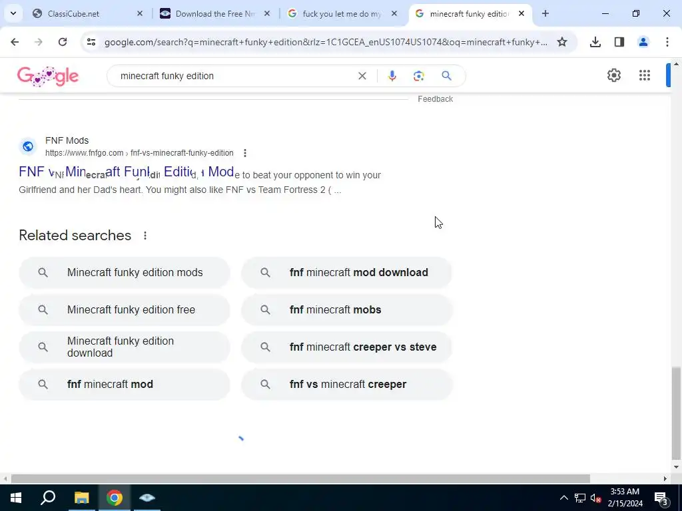Open a new tab with the plus button
Screen dimensions: 682x511
point(545,13)
